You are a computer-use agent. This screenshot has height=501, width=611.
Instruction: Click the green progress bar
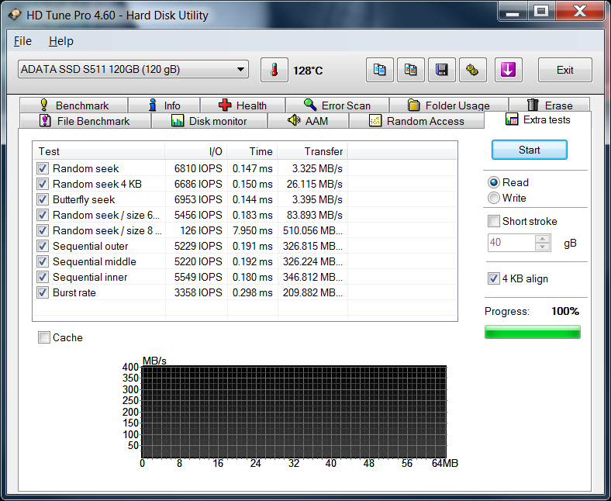(532, 332)
